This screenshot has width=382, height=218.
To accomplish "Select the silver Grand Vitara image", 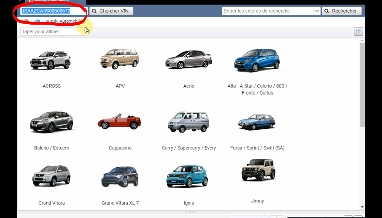I will tap(52, 176).
